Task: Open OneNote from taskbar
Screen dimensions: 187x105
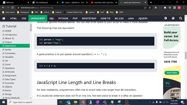Action: click(x=97, y=102)
